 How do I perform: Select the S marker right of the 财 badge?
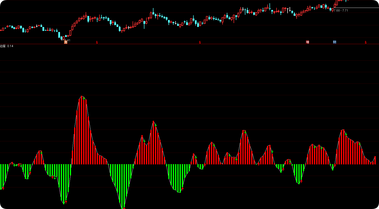(x=365, y=42)
